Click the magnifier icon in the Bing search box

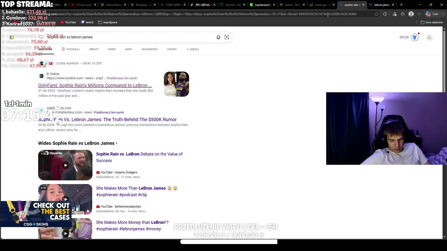point(41,37)
